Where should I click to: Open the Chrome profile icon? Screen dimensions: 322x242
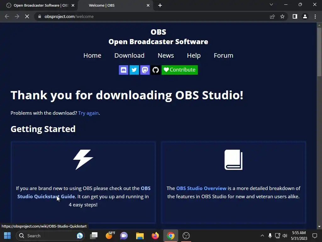[305, 16]
